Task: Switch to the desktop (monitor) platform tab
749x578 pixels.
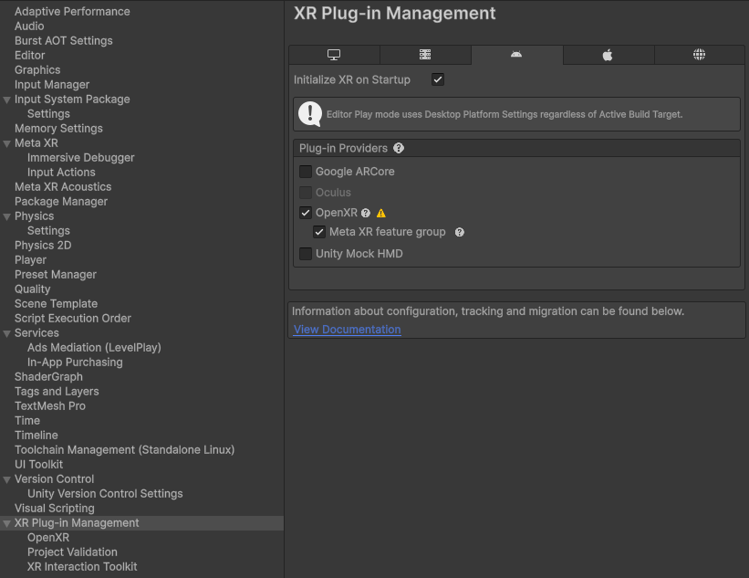Action: (x=334, y=55)
